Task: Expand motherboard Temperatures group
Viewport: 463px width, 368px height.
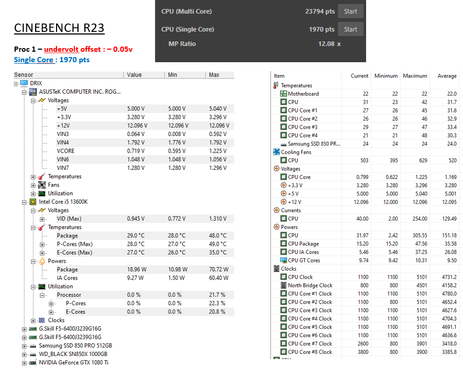Action: [x=33, y=177]
